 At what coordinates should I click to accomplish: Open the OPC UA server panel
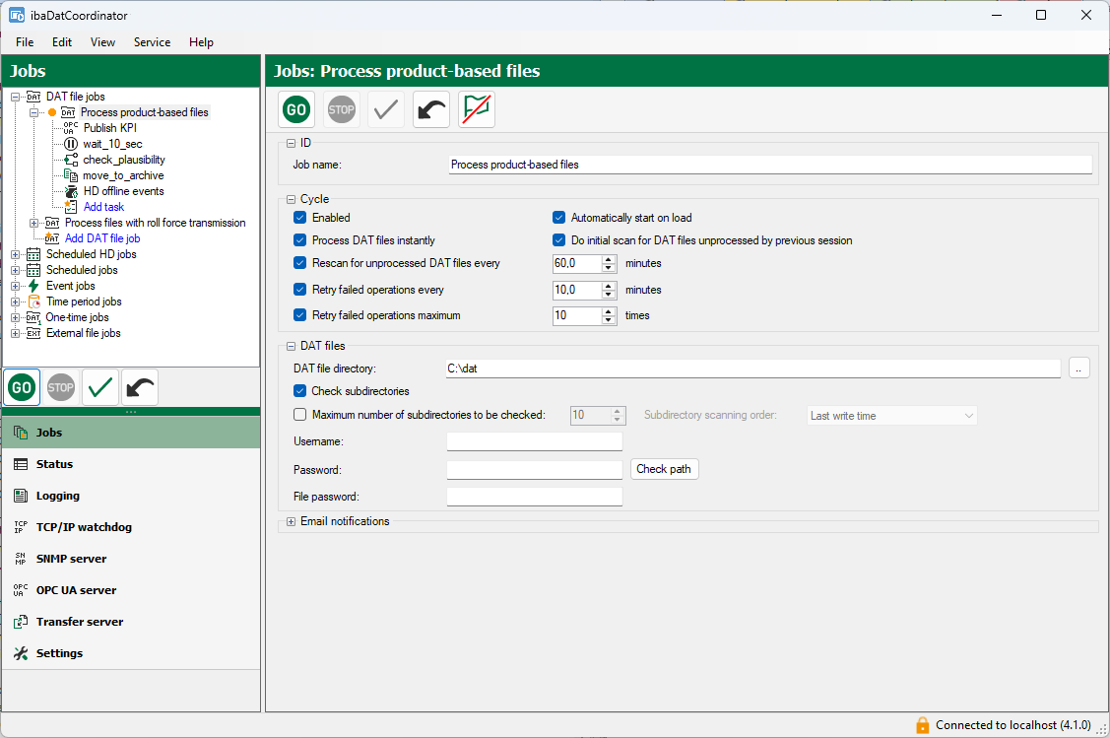131,590
